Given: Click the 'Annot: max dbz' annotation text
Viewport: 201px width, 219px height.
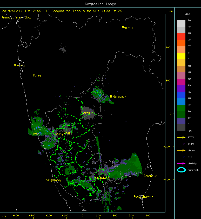Looking at the screenshot, I should tap(16, 17).
